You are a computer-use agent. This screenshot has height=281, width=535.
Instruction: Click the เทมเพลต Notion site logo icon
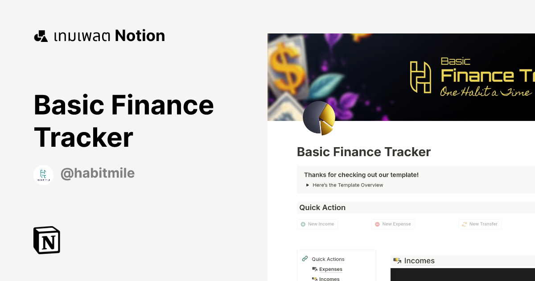point(41,36)
